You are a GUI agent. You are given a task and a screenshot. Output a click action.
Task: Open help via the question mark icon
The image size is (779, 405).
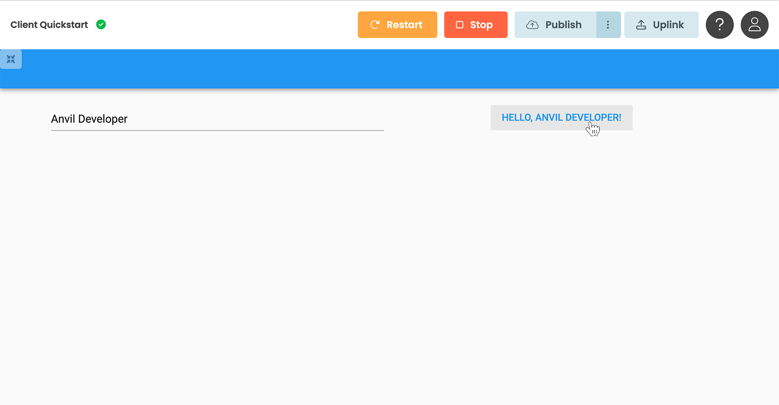point(719,25)
